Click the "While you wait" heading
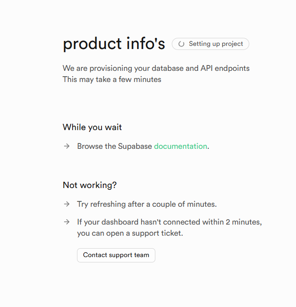This screenshot has width=296, height=307. (92, 127)
